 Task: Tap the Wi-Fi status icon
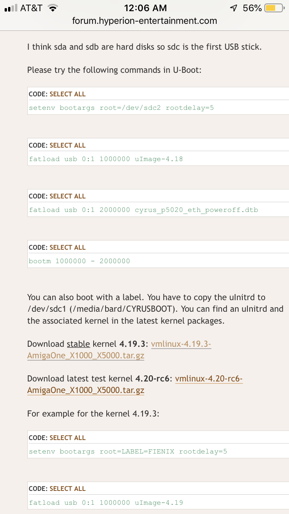tap(53, 8)
